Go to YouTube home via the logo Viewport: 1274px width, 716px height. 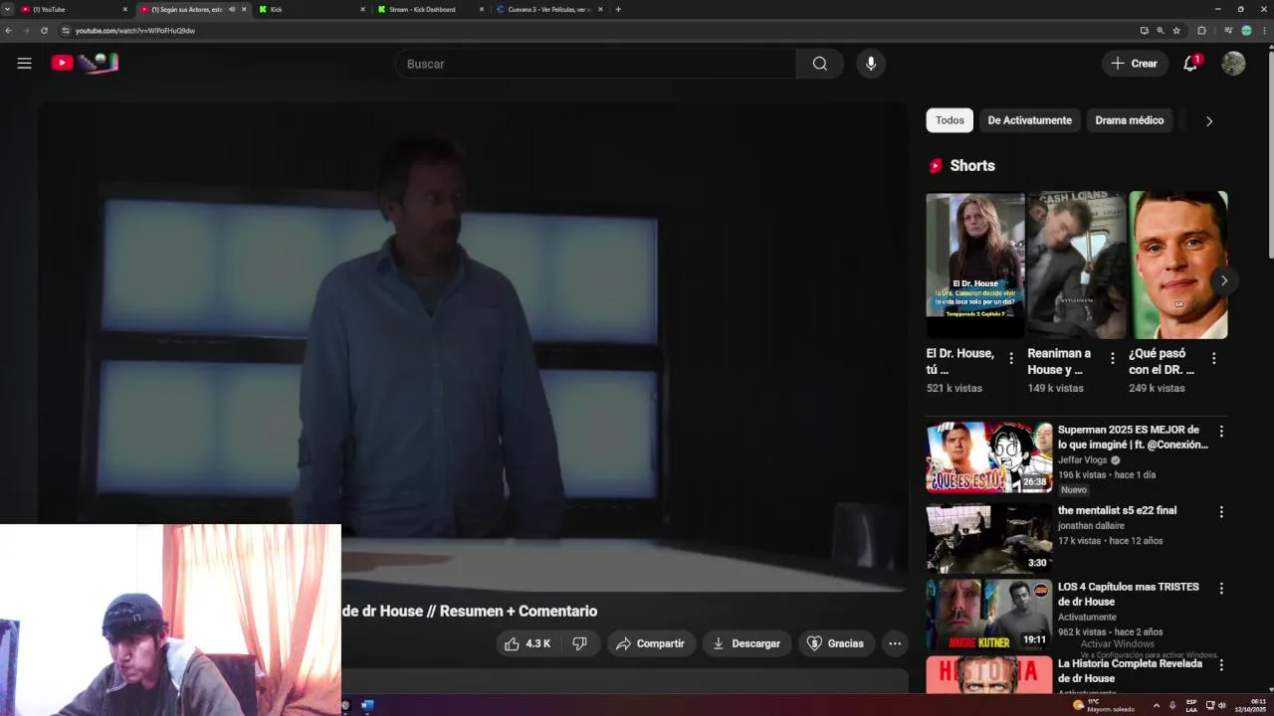tap(85, 63)
